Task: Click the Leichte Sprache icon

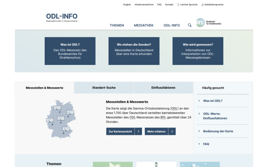Action: pyautogui.click(x=178, y=4)
